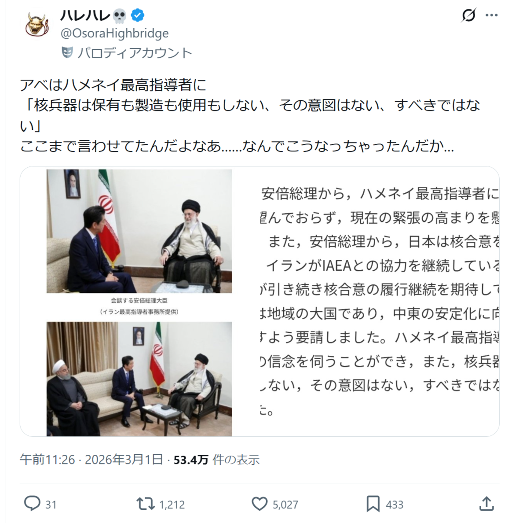Click the 53.4万 view count
The height and width of the screenshot is (523, 512).
click(x=191, y=460)
